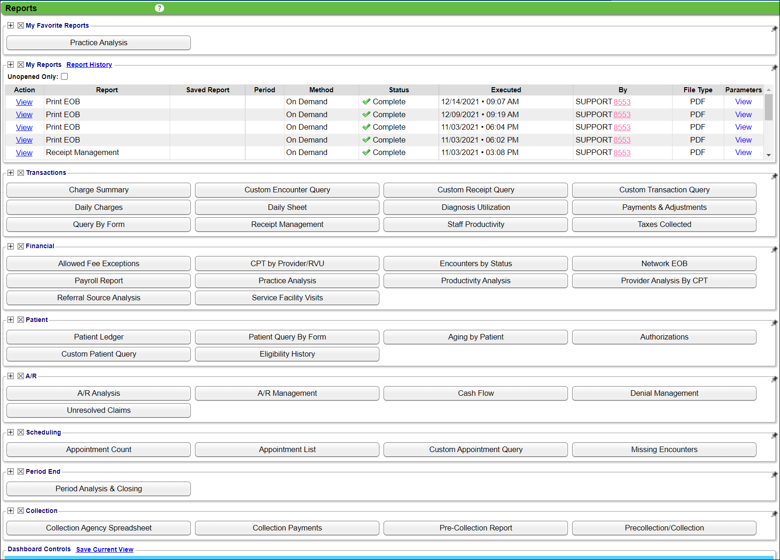780x560 pixels.
Task: Open the Patient Ledger report
Action: coord(99,337)
